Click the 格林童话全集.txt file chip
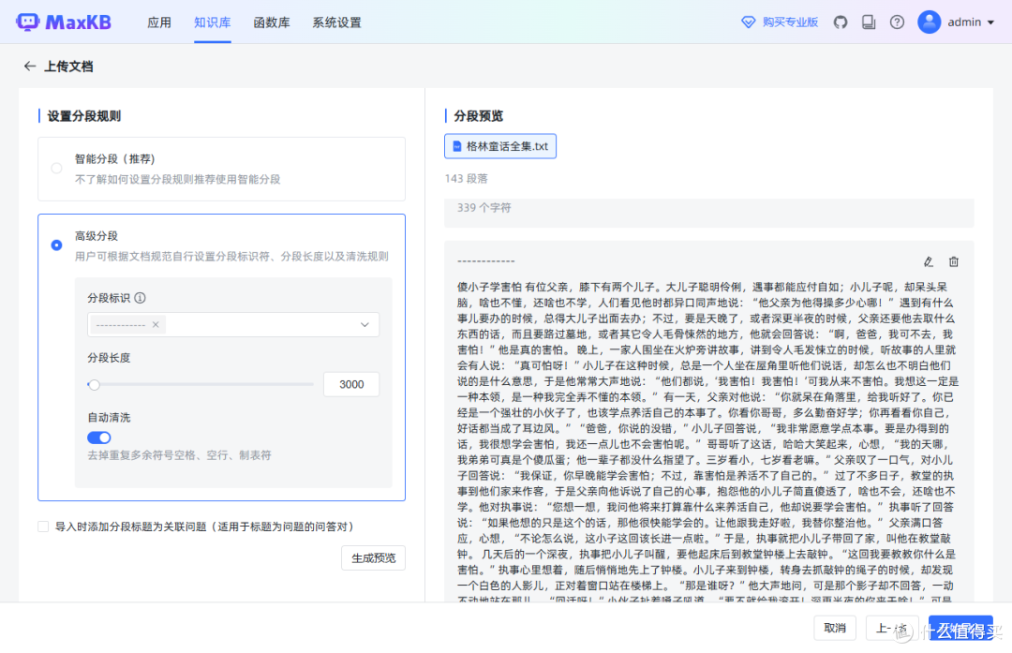1012x653 pixels. click(x=500, y=146)
